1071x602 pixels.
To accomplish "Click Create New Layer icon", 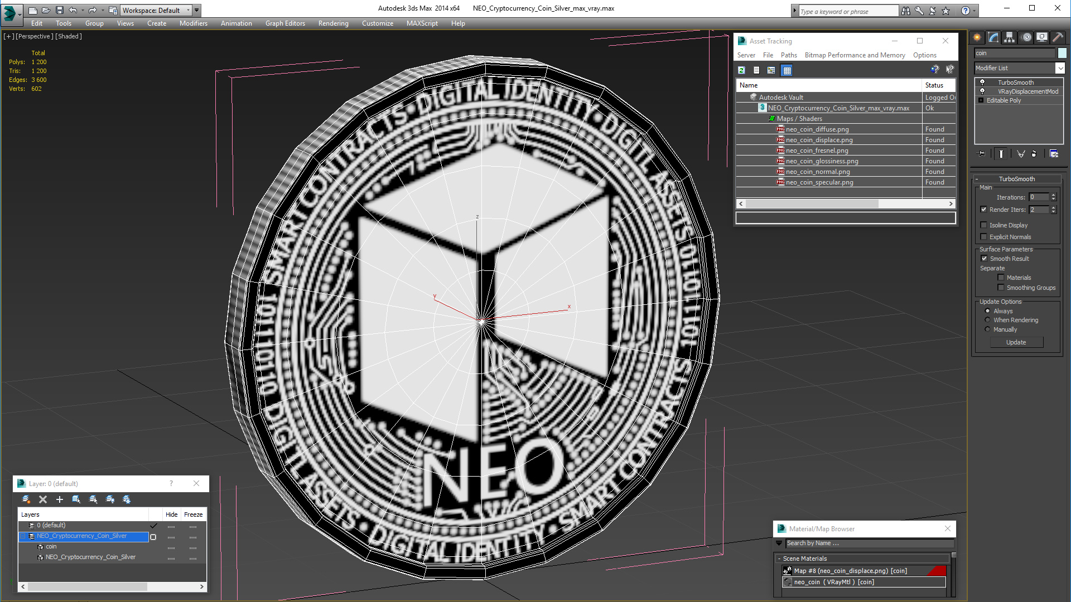I will pos(26,499).
